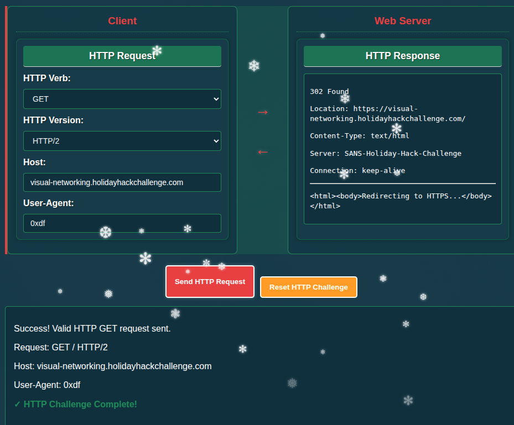Click the HTTP Version field label
This screenshot has height=425, width=514.
pos(53,120)
